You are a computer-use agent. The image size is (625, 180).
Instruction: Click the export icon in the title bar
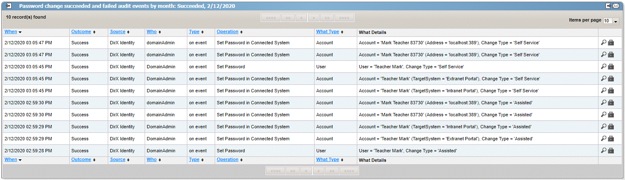click(x=609, y=6)
